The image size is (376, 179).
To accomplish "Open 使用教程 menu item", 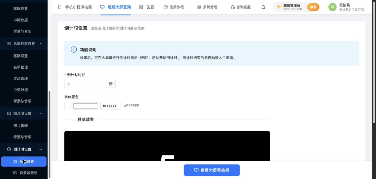I will [174, 7].
